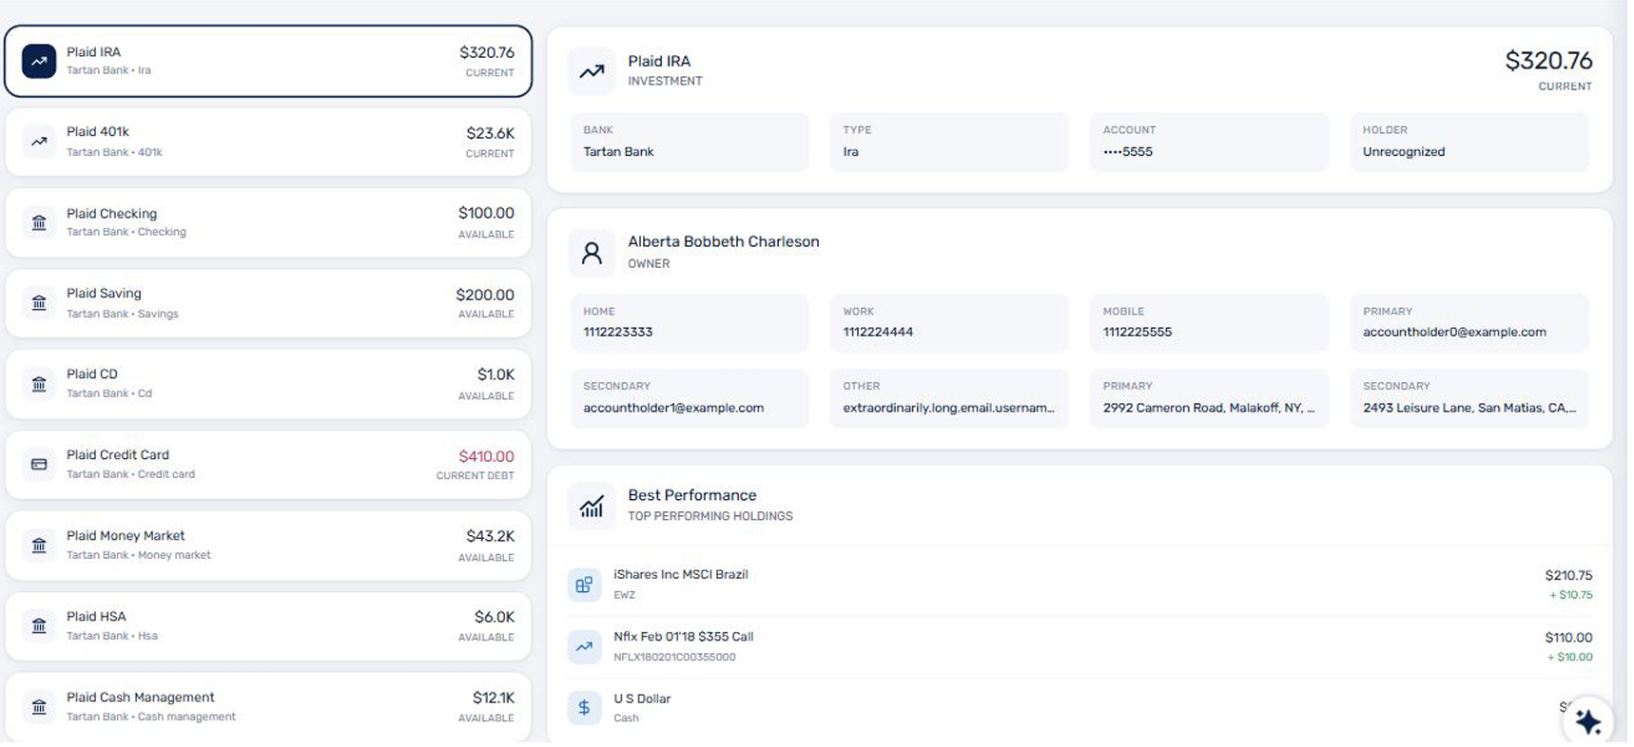Select the Plaid 401k account card
The width and height of the screenshot is (1634, 747).
click(268, 142)
